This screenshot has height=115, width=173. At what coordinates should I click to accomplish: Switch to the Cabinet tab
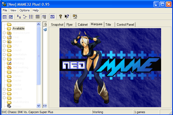(83, 25)
